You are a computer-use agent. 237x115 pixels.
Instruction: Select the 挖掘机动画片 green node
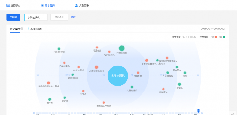pos(59,49)
